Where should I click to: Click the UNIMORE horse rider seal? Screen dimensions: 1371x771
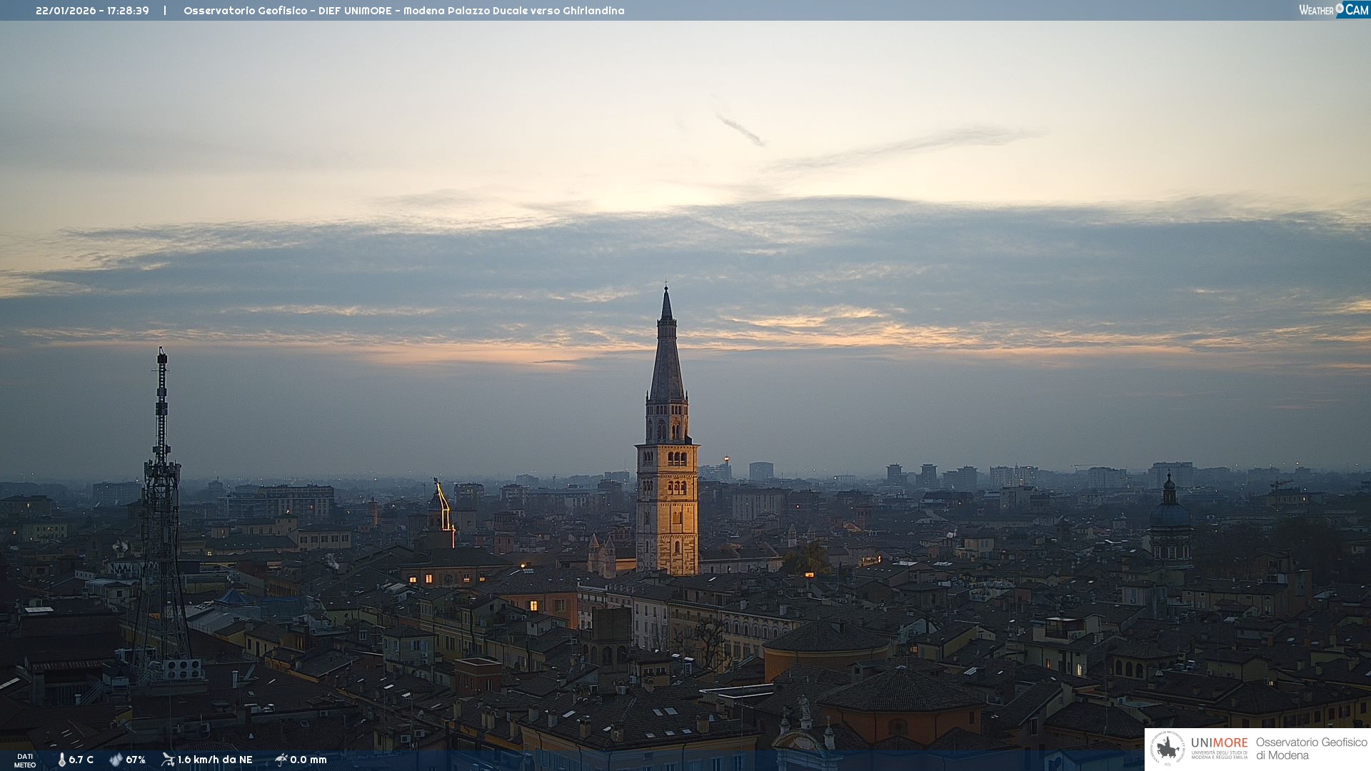coord(1167,748)
